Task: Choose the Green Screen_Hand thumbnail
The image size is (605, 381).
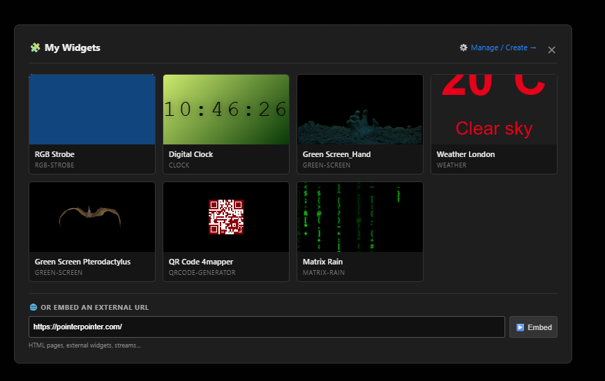Action: point(360,110)
